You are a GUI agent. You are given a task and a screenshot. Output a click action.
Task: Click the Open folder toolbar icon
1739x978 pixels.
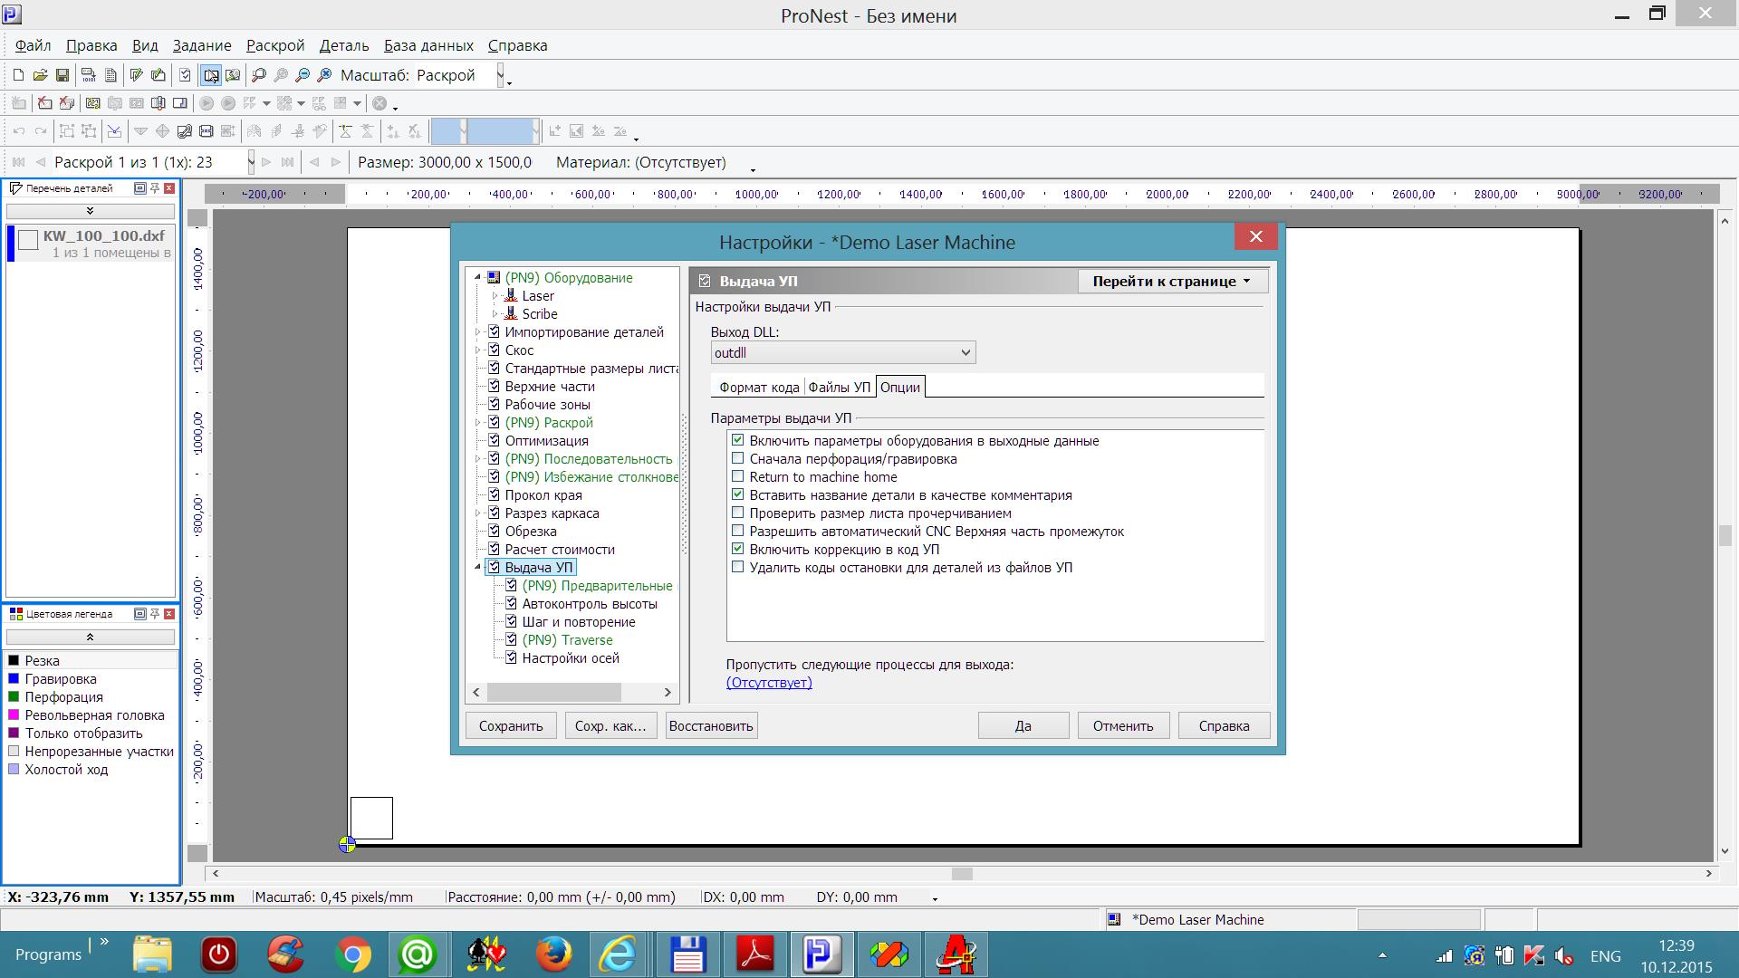coord(40,75)
